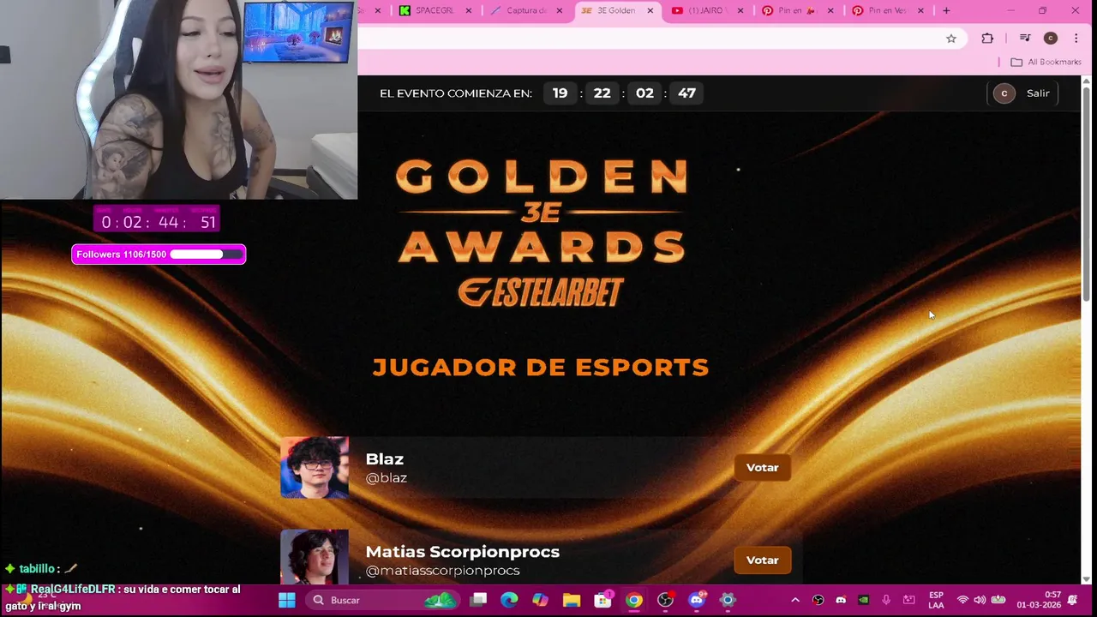Click the Followers 1106/1500 progress bar
Image resolution: width=1097 pixels, height=617 pixels.
tap(159, 255)
